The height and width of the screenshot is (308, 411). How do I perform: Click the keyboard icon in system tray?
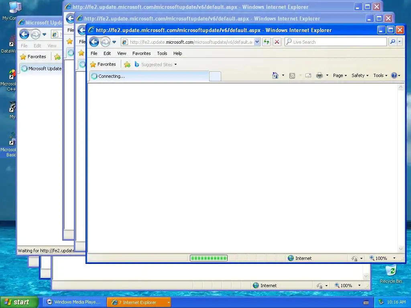tap(366, 302)
